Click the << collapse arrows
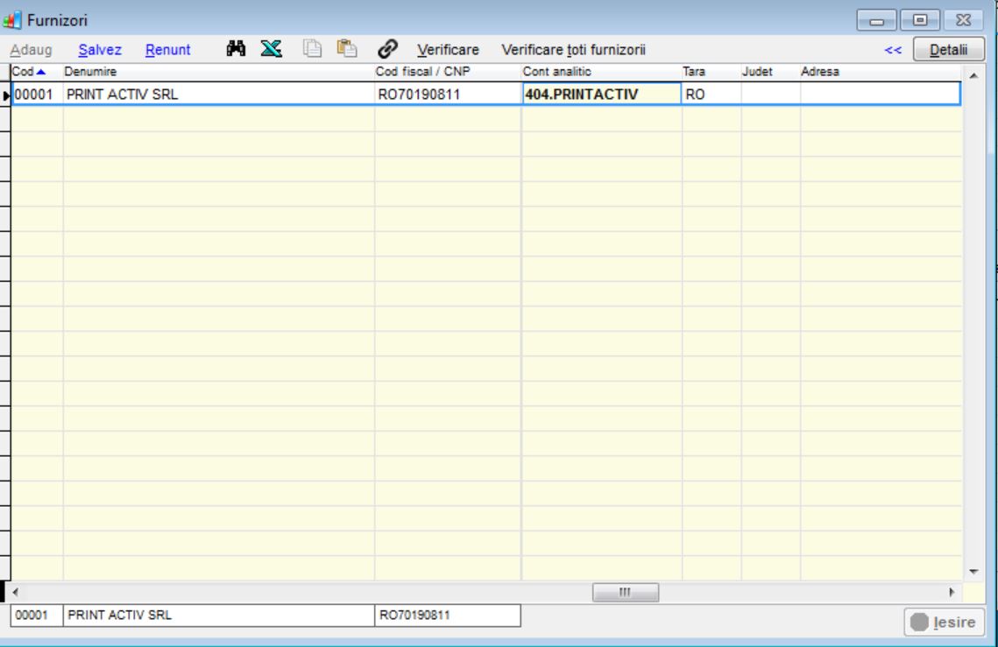 (893, 50)
